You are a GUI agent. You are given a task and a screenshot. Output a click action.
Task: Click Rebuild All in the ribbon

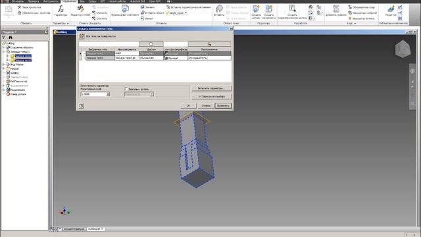coord(29,7)
